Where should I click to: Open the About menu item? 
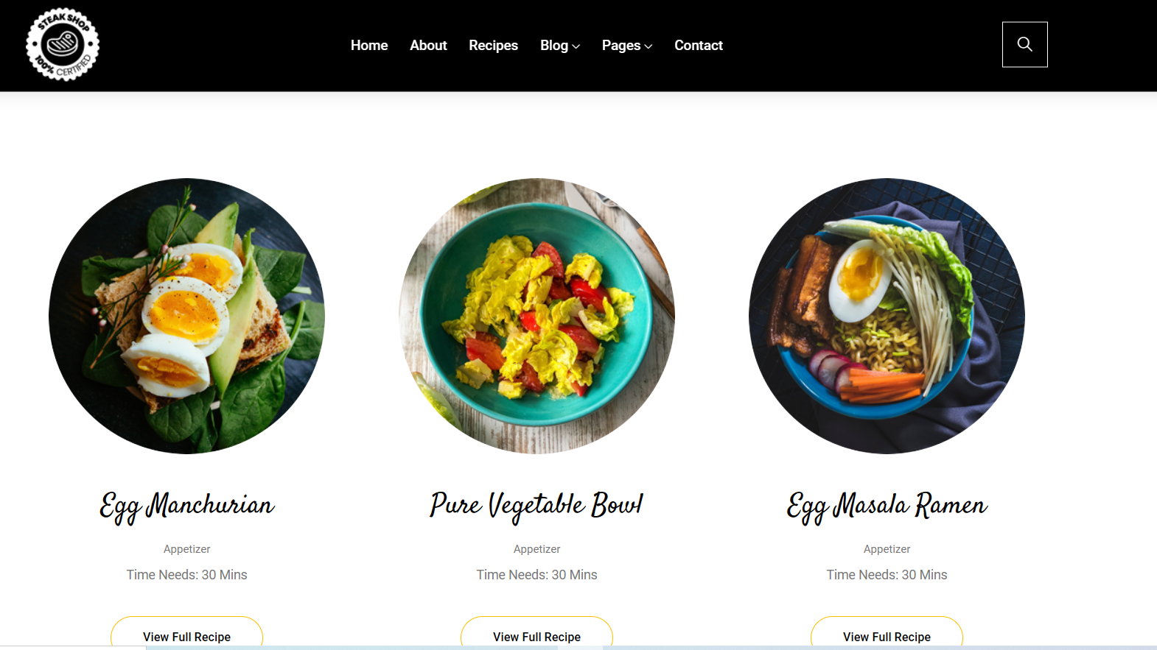click(x=428, y=46)
